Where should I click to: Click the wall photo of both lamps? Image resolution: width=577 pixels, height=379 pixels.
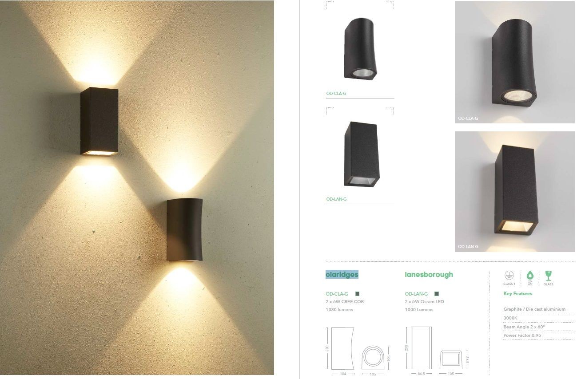137,188
